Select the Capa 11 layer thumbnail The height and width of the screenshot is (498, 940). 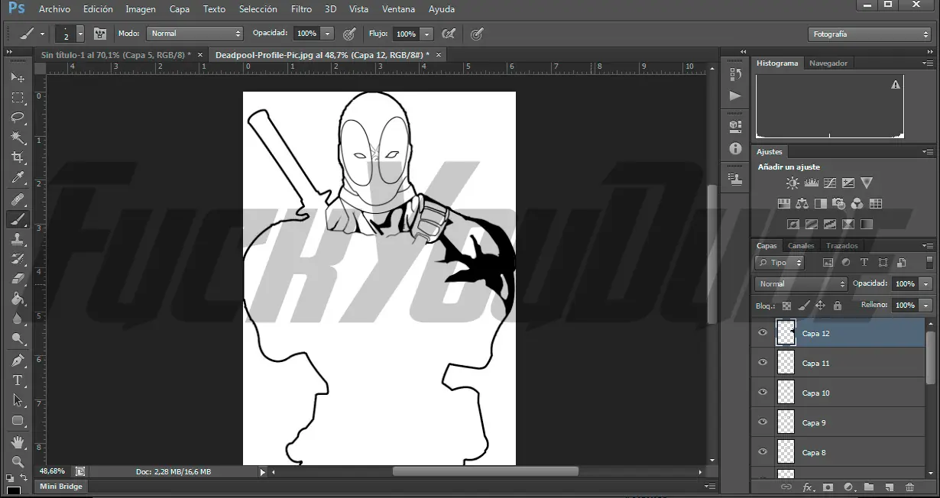tap(786, 363)
